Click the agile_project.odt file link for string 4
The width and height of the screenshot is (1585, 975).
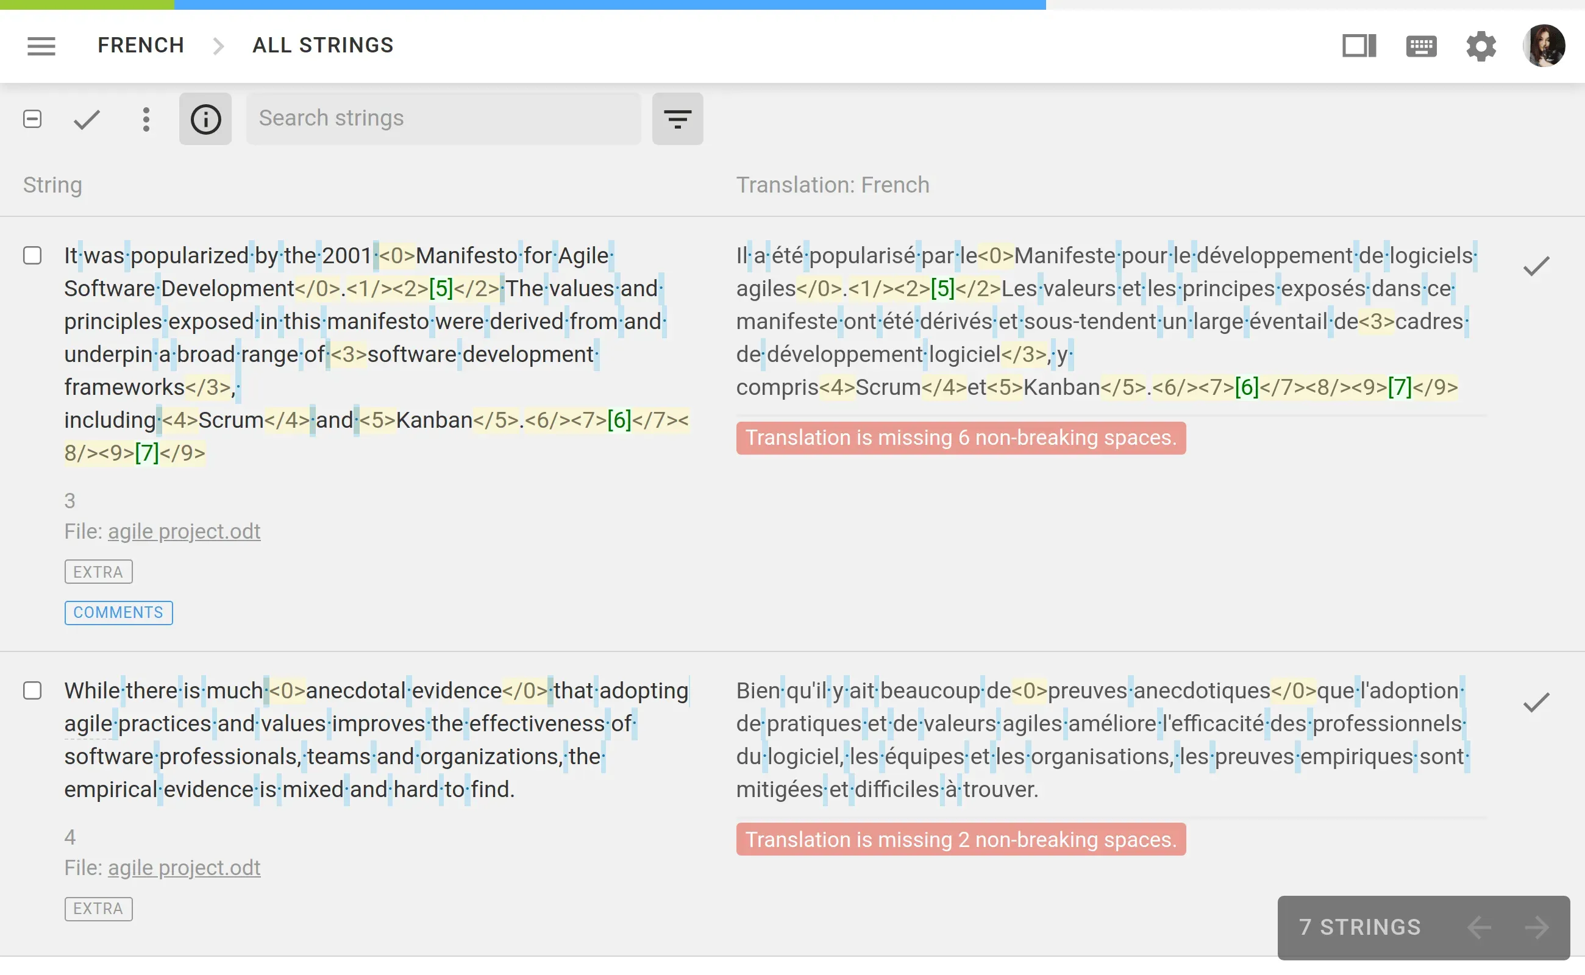[x=185, y=869]
